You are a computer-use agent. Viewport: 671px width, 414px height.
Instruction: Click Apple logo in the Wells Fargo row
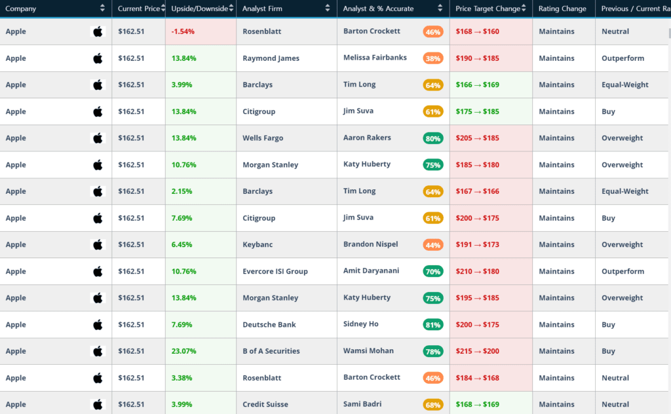pos(98,138)
